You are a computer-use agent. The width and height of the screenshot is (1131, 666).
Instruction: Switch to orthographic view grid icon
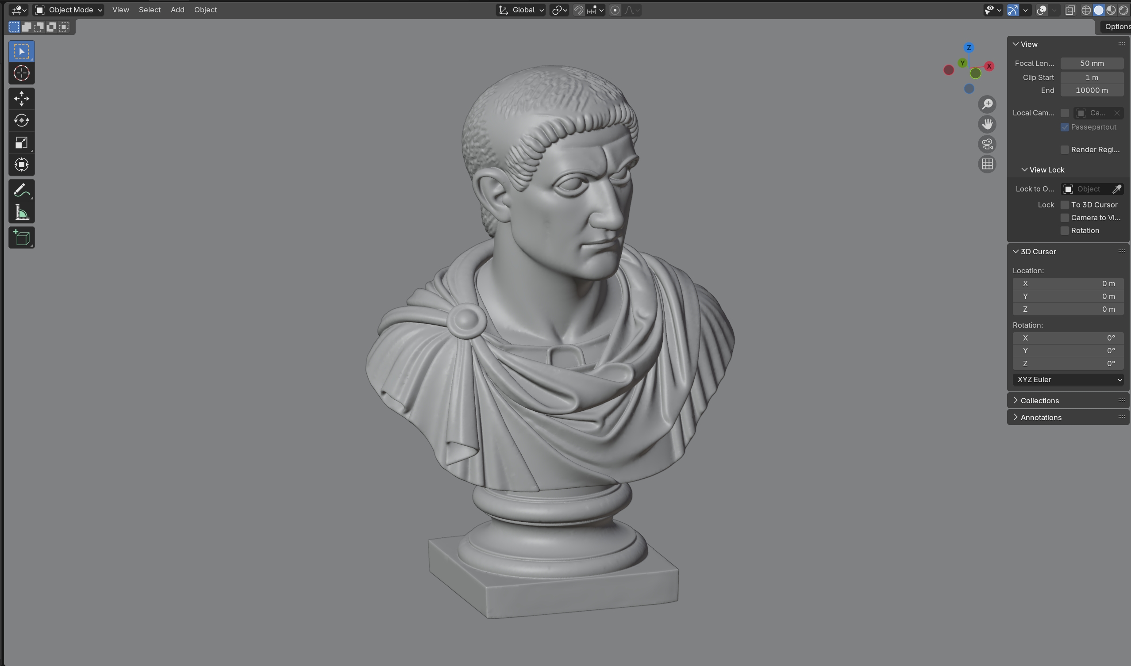987,164
